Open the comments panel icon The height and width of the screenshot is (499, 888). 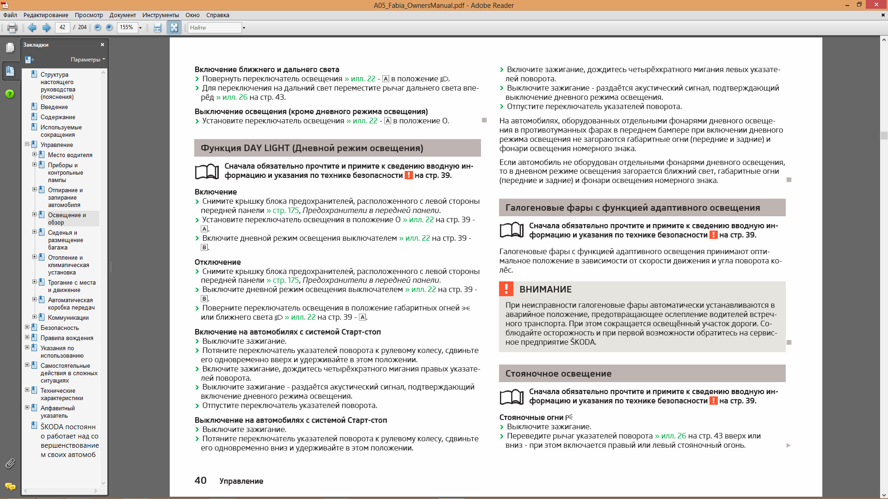pyautogui.click(x=10, y=487)
